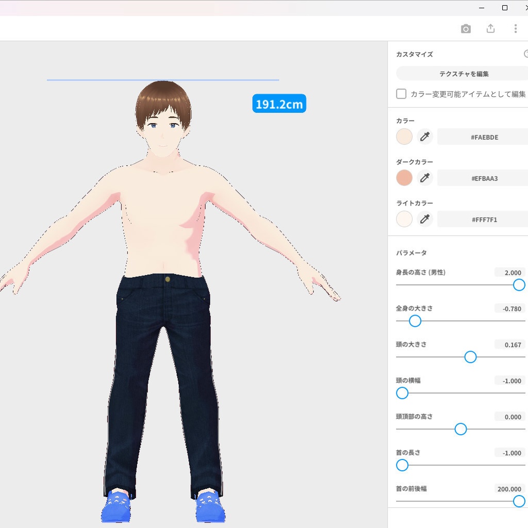Pick color with ダークカラー eyedropper

pos(425,178)
